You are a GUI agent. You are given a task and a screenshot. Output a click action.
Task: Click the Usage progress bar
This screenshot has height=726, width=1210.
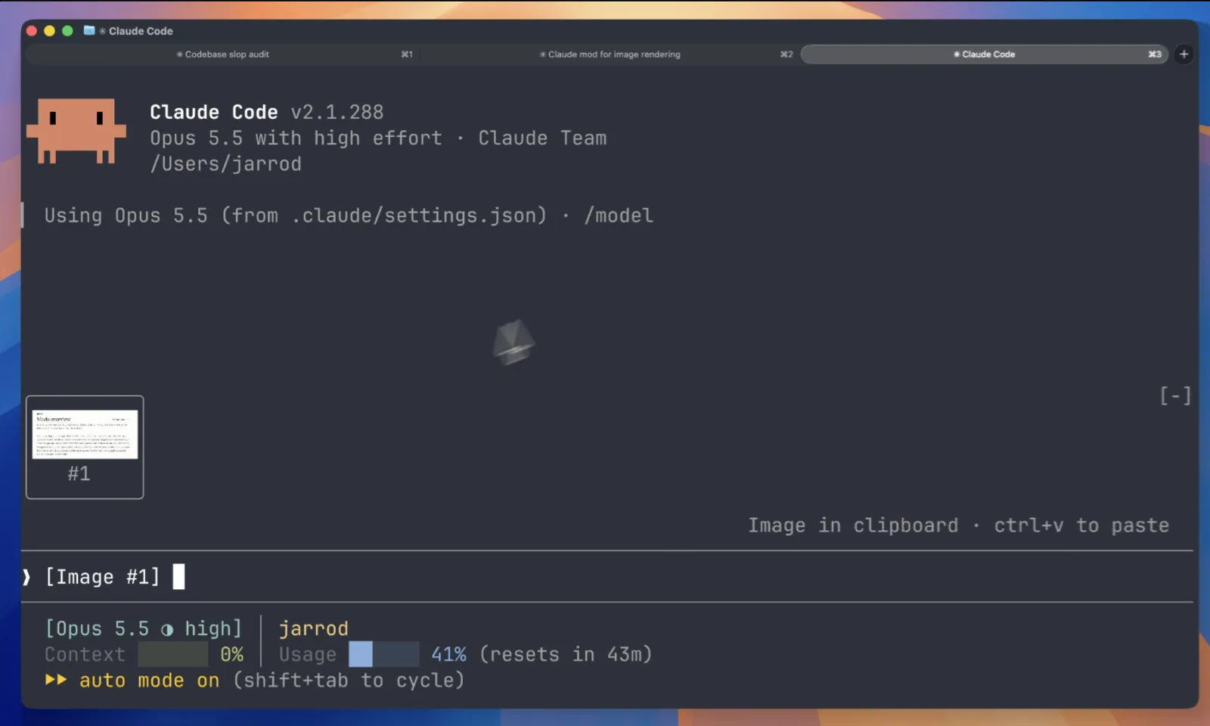383,654
